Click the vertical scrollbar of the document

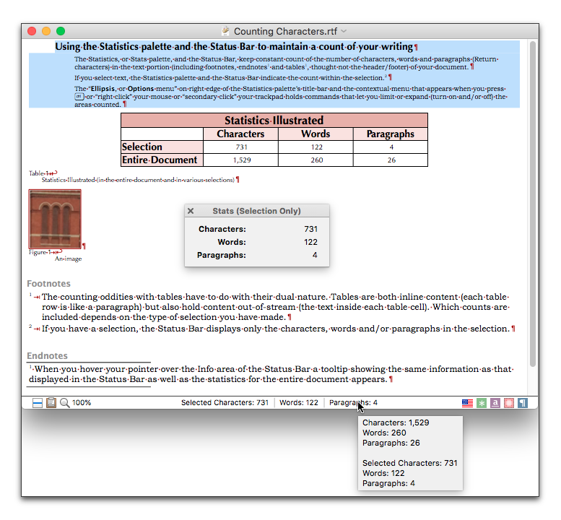point(533,204)
